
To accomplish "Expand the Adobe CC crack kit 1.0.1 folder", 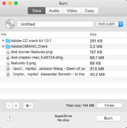I will 3,41.
